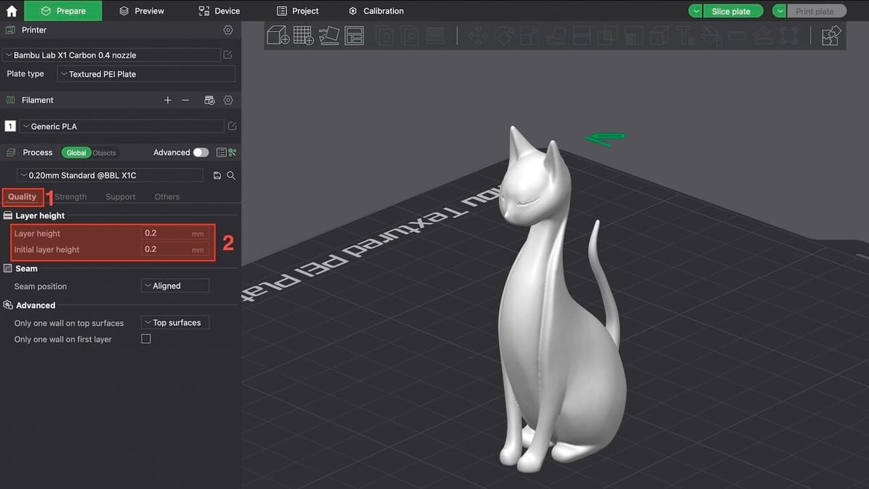Click the green compare presets icon
The height and width of the screenshot is (489, 869).
click(x=232, y=153)
